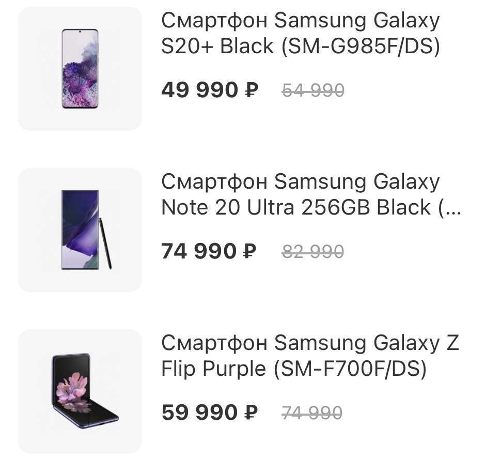Click the 59 990 ₽ current price
500x457 pixels.
[x=199, y=413]
